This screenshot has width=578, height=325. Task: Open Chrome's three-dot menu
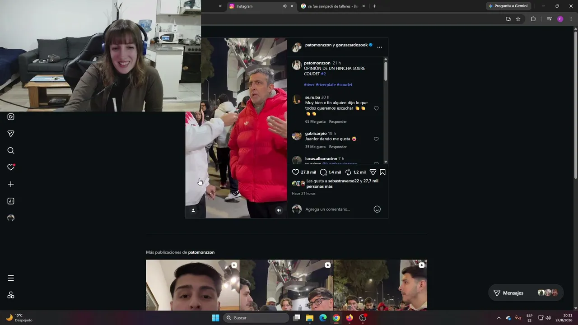[571, 19]
